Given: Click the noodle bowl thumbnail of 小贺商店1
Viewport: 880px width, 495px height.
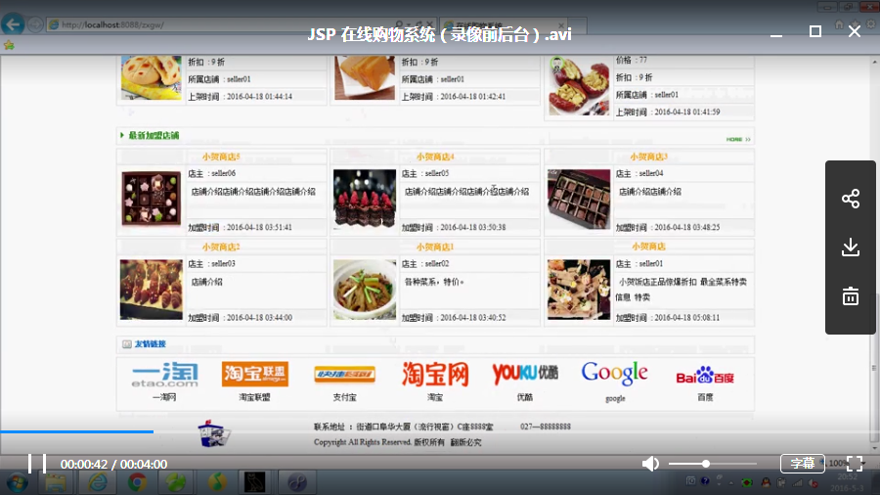Looking at the screenshot, I should click(365, 289).
